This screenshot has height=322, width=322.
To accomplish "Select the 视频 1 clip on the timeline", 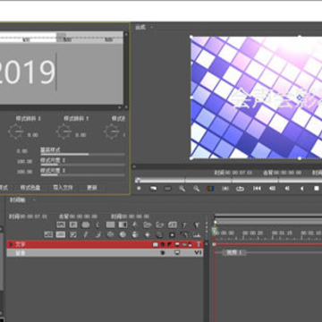I will (x=235, y=253).
